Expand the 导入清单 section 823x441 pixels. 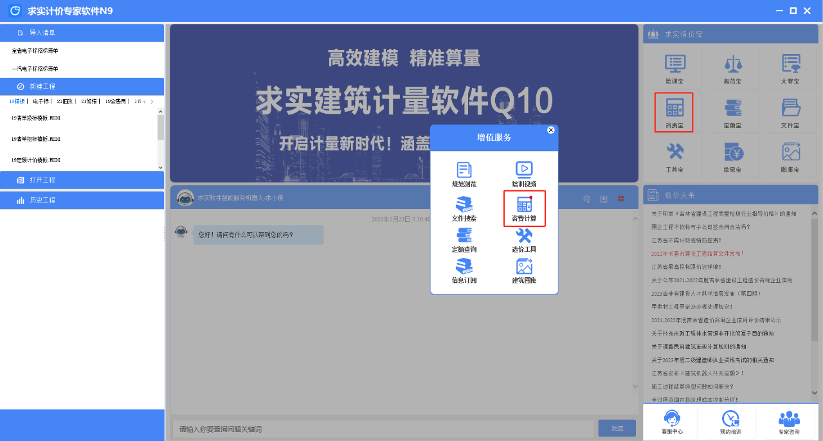point(82,33)
